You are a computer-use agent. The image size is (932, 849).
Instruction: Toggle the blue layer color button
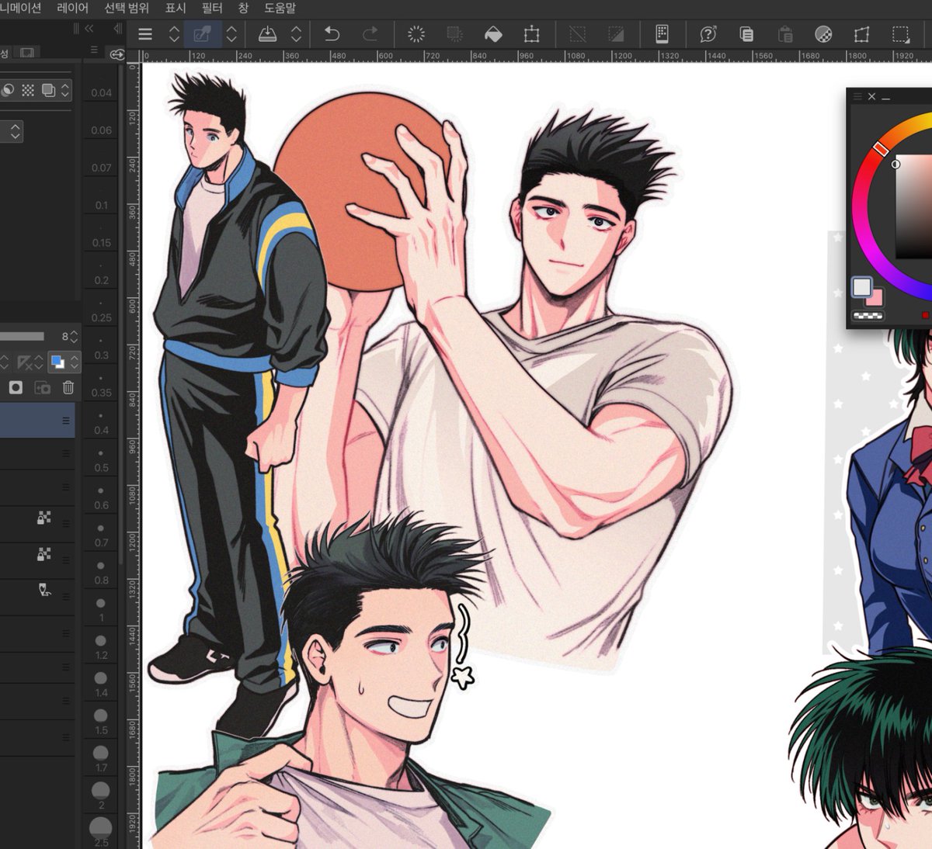(57, 362)
